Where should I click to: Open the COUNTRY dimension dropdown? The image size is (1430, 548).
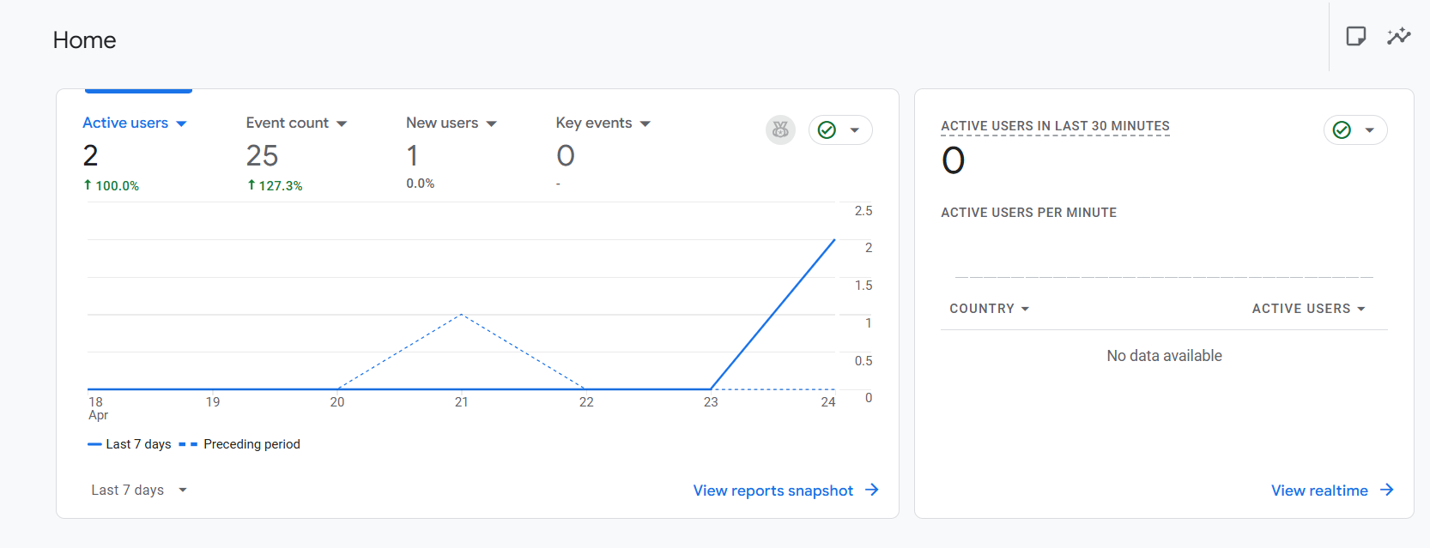989,309
